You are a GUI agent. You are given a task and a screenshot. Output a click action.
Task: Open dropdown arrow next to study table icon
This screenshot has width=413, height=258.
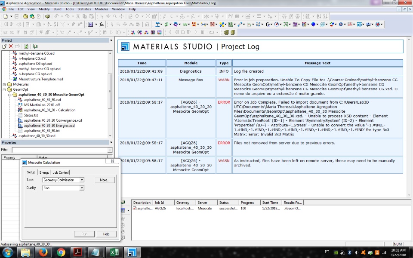coord(96,24)
